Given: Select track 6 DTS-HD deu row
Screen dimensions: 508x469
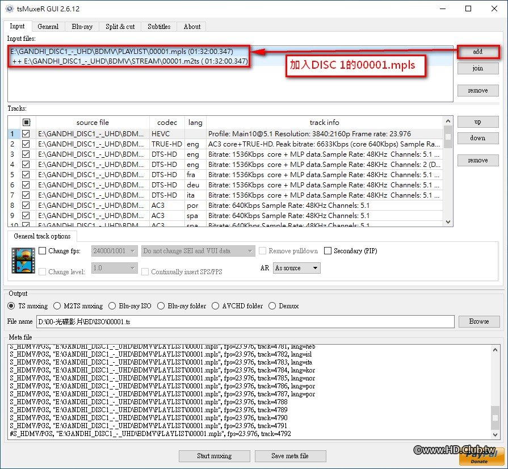Looking at the screenshot, I should coord(225,185).
